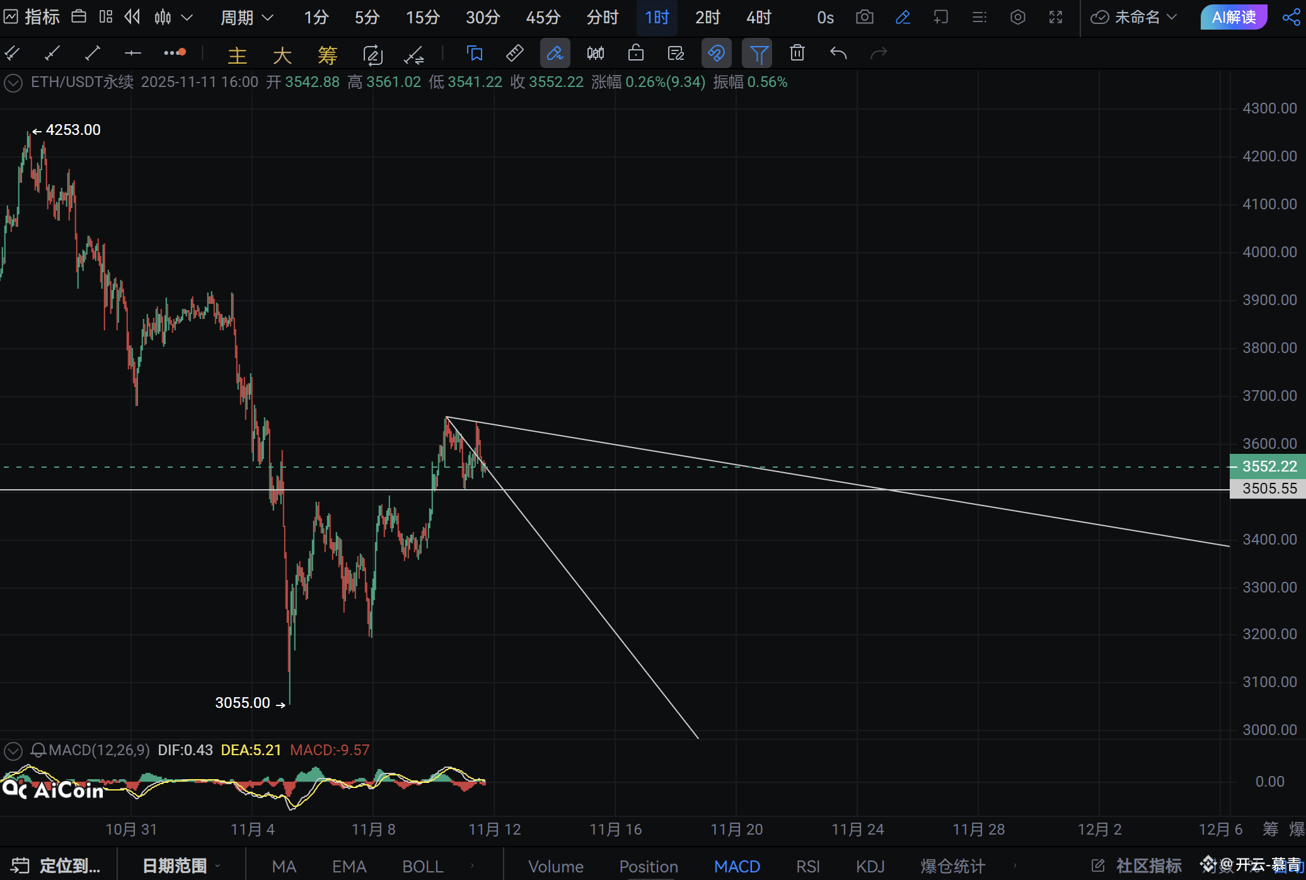Toggle the magnet snap mode
Screen dimensions: 1306x880
[x=717, y=54]
